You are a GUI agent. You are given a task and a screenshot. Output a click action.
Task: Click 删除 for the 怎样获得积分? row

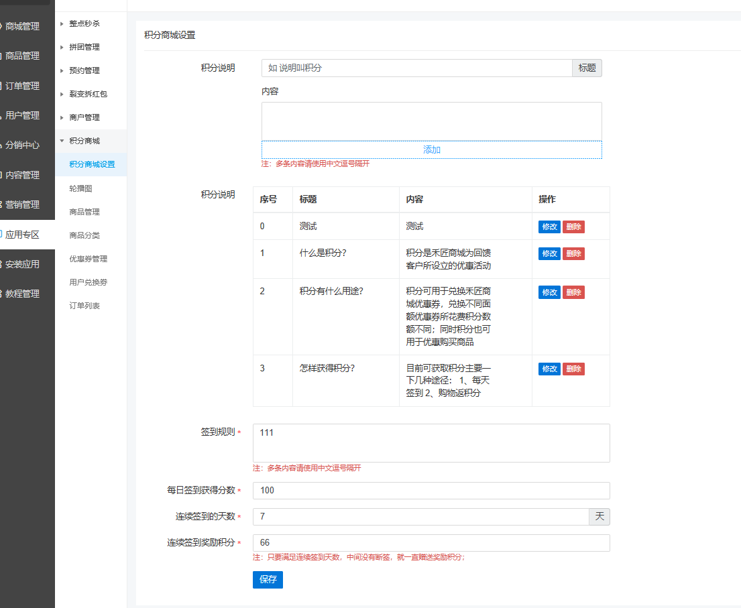[x=574, y=369]
